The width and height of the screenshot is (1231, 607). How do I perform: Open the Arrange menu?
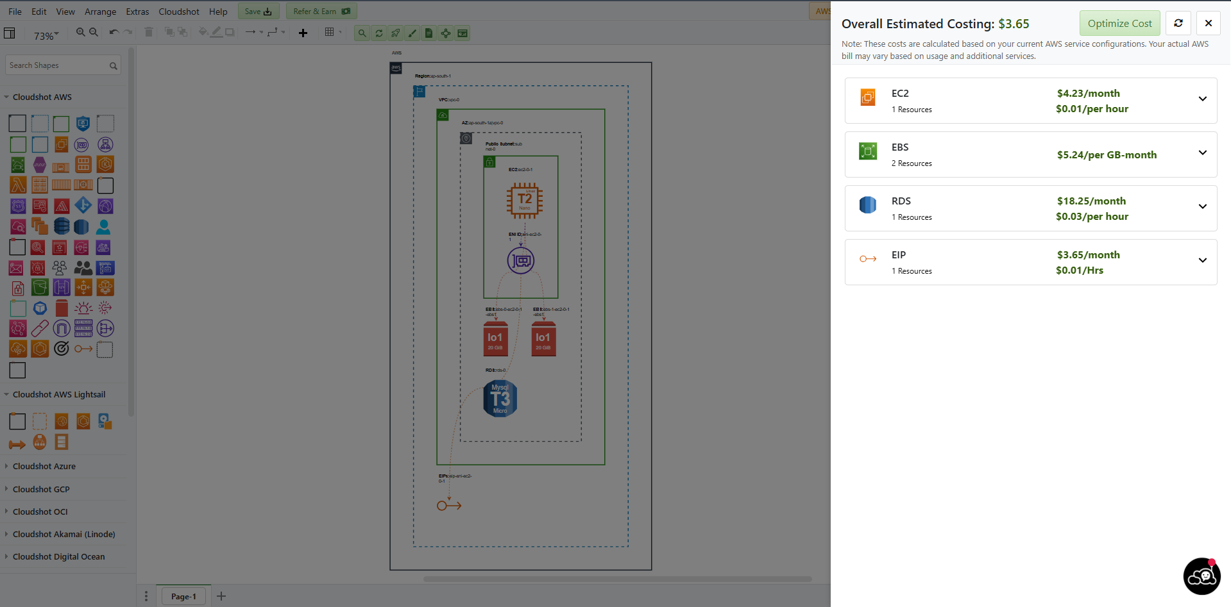click(101, 12)
